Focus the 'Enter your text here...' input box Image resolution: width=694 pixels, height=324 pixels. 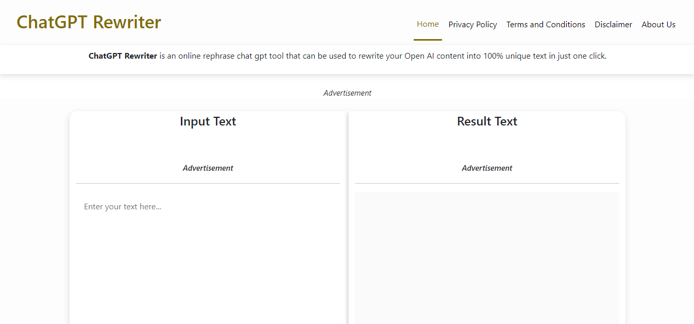tap(208, 258)
